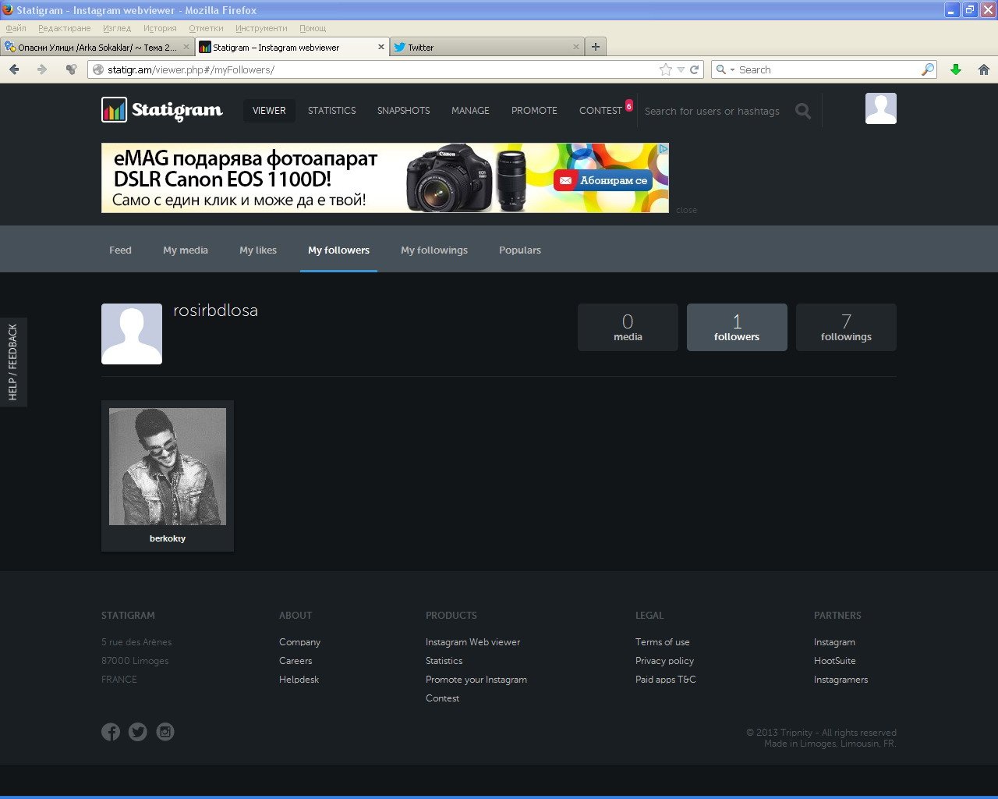The height and width of the screenshot is (799, 998).
Task: Switch to My followings tab
Action: 434,250
